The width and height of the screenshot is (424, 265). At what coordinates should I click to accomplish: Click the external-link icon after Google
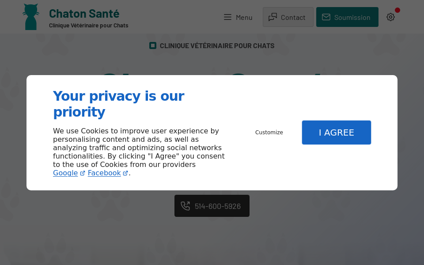tap(83, 173)
